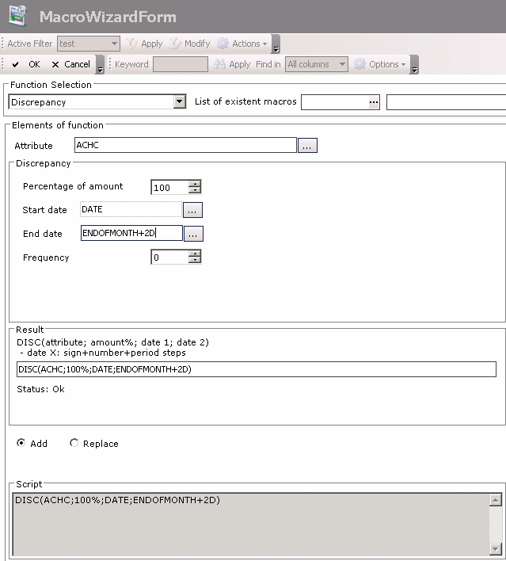
Task: Click the OK checkmark button
Action: pos(25,64)
